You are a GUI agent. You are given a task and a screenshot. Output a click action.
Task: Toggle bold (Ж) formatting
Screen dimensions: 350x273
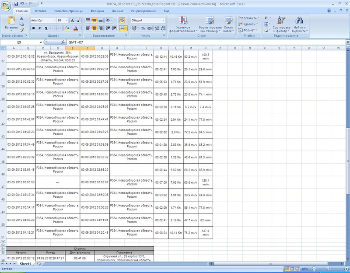[x=33, y=28]
